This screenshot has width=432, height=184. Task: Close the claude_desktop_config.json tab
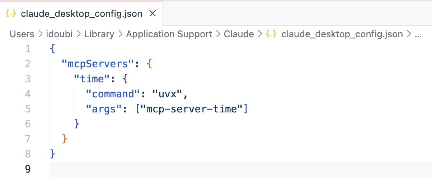point(152,14)
